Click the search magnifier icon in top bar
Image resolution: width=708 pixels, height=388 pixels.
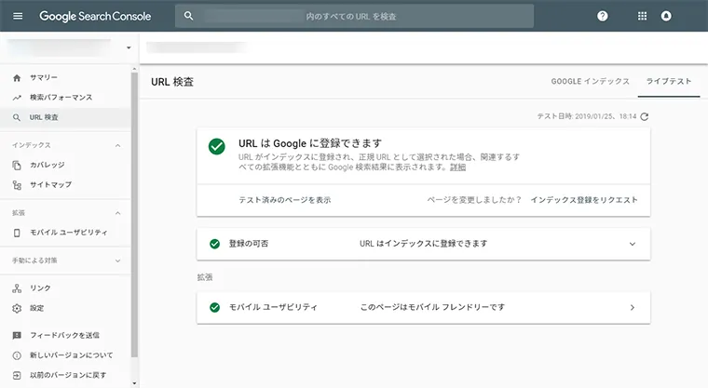click(189, 16)
